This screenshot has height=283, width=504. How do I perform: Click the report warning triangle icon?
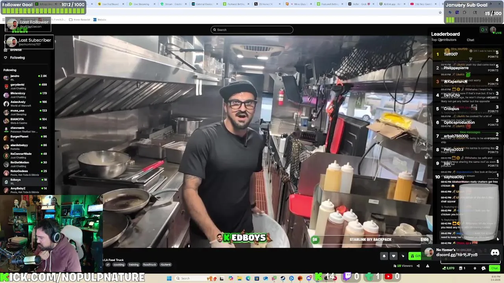coord(428,266)
